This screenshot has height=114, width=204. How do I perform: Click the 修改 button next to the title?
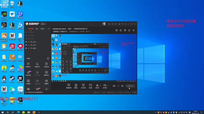tap(70, 29)
